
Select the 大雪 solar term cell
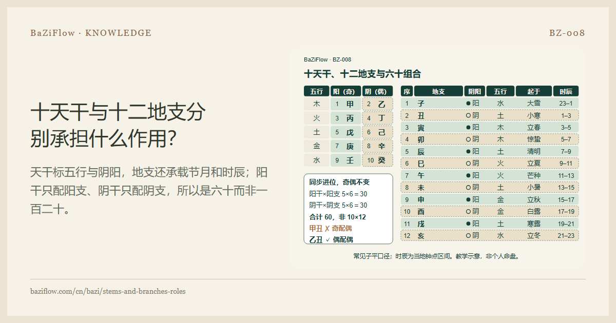534,103
